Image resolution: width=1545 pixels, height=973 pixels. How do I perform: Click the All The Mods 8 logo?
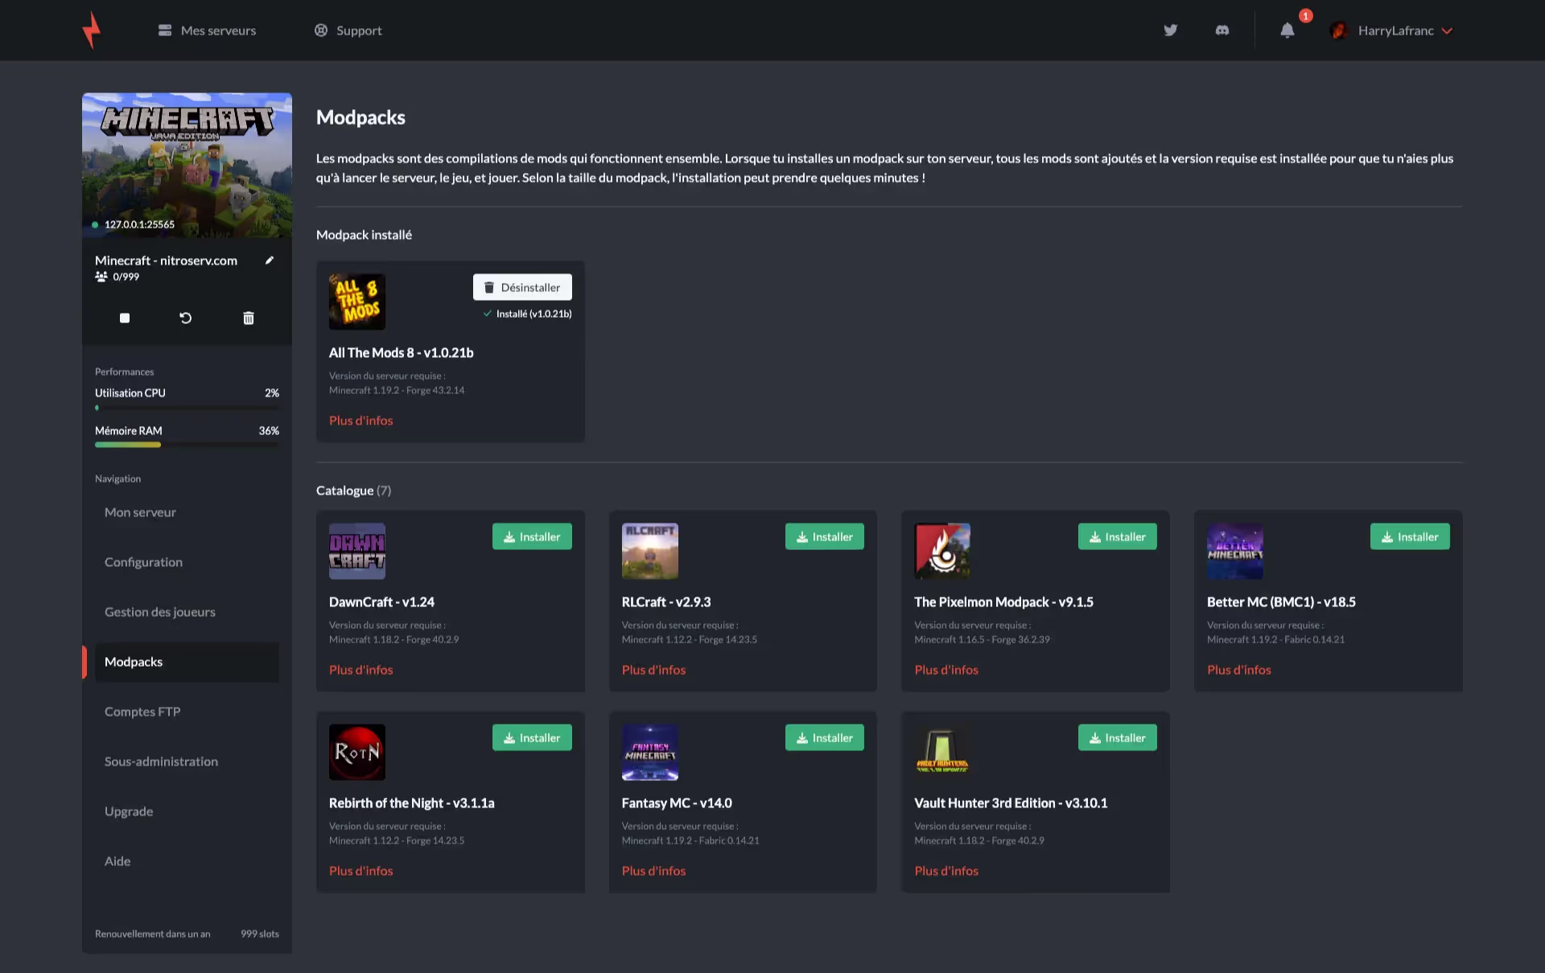click(x=357, y=302)
